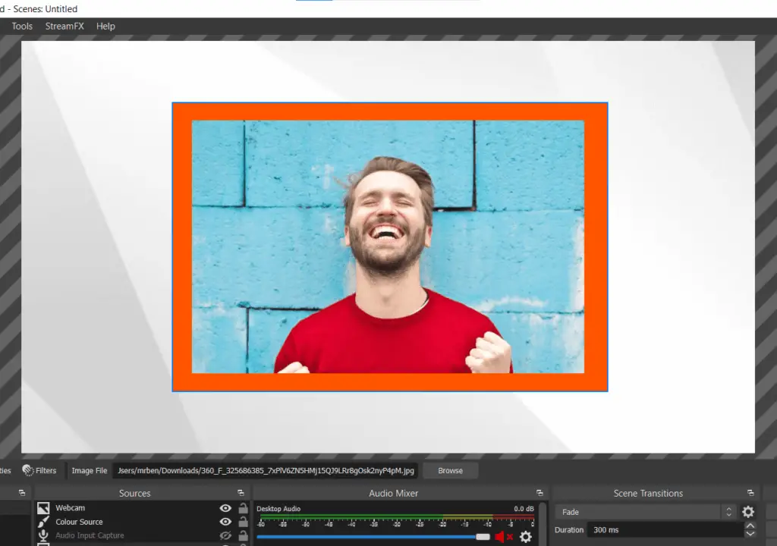Select the Colour Source row

coord(142,522)
